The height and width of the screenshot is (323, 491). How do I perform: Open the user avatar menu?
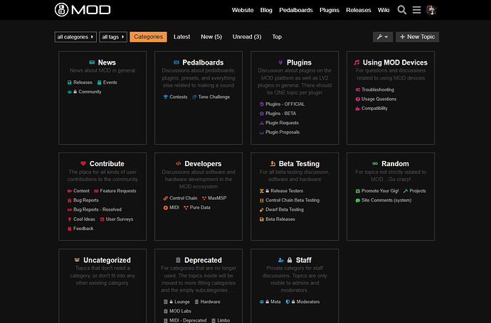point(431,10)
